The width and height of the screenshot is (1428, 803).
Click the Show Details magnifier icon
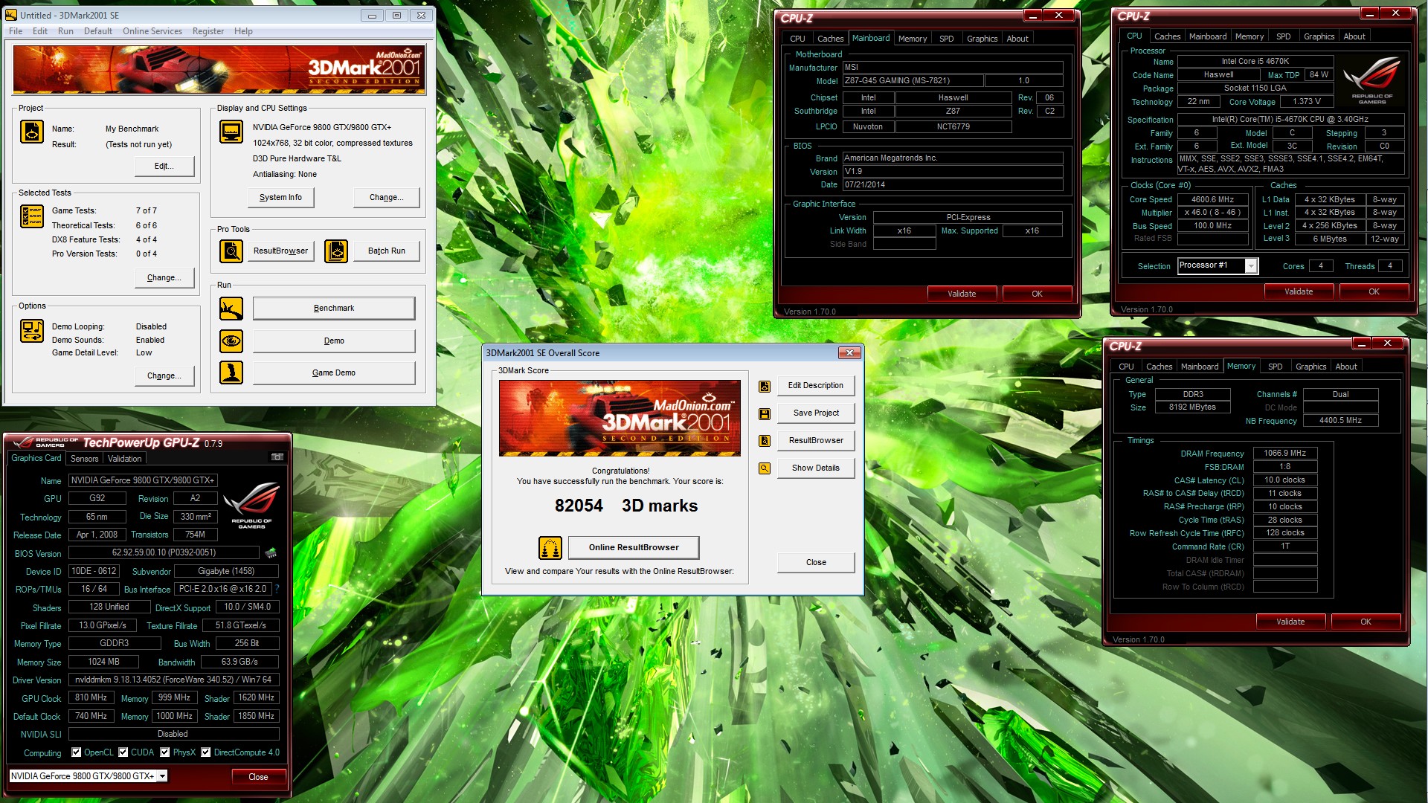[765, 468]
